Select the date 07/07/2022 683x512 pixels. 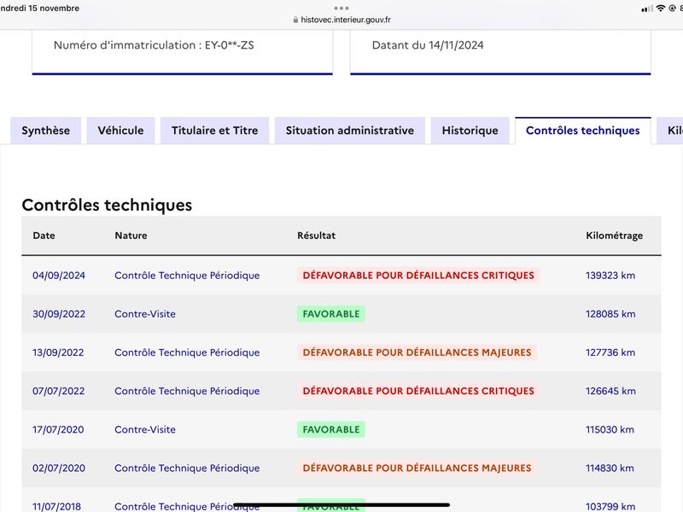[58, 391]
